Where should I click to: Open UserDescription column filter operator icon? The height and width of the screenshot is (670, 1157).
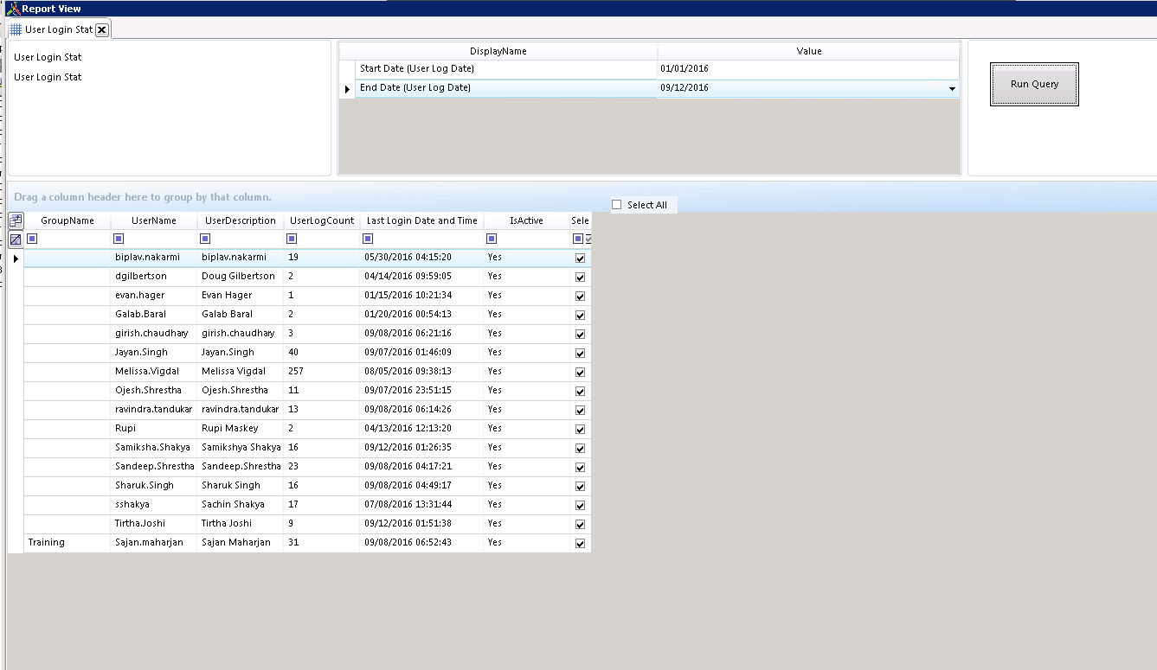tap(206, 239)
